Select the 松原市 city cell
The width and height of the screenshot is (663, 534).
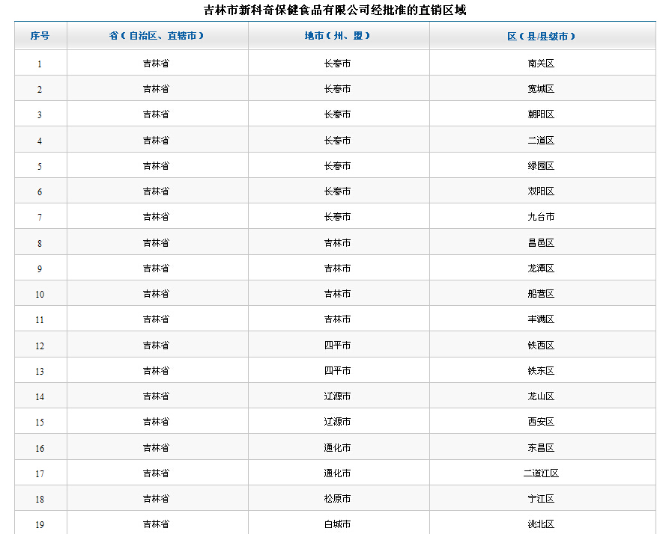coord(337,499)
